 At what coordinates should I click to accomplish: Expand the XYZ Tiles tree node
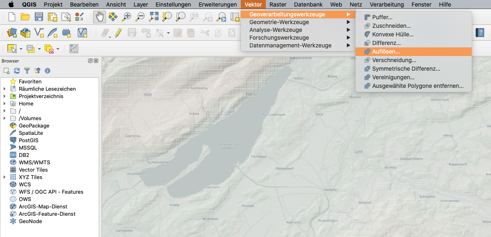(5, 177)
